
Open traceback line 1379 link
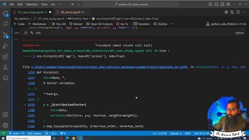31,105
